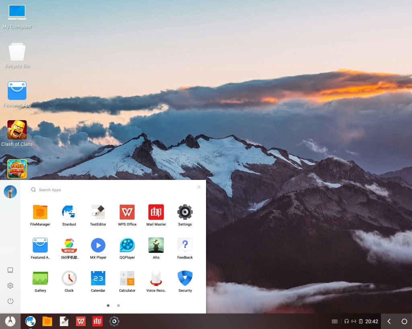
Task: Open FileManager from the taskbar
Action: click(x=47, y=321)
